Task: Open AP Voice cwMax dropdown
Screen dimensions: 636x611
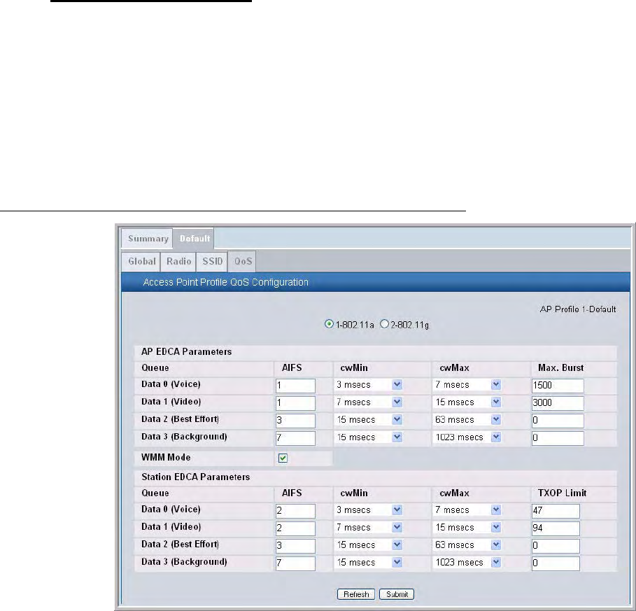Action: tap(467, 385)
